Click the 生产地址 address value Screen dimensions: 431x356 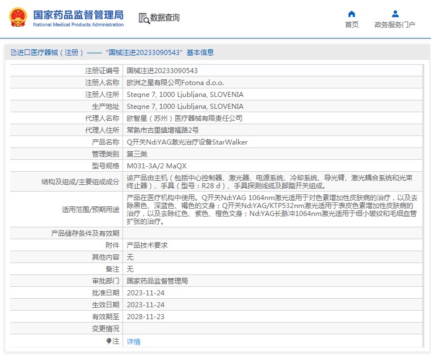tap(185, 107)
